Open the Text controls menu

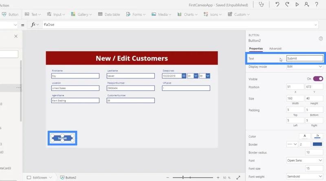(33, 14)
